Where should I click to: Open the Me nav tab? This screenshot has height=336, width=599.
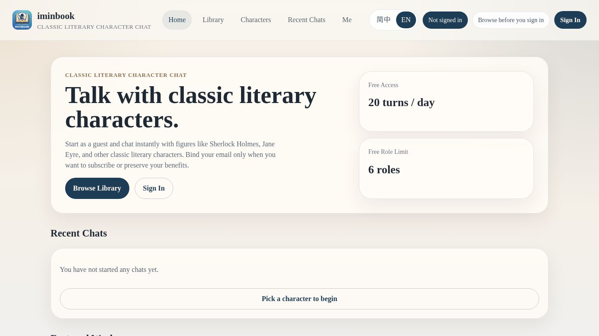347,20
